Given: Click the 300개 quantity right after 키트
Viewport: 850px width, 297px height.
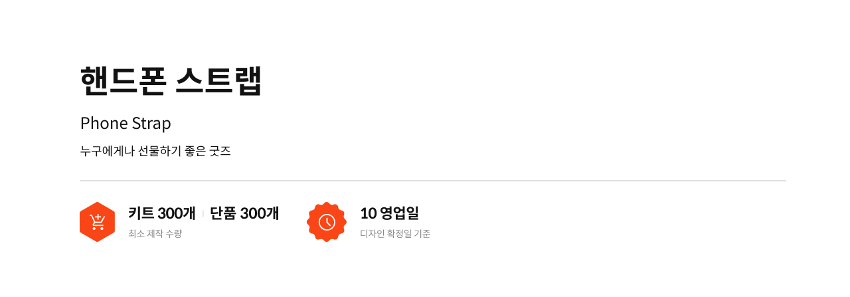Looking at the screenshot, I should point(177,213).
